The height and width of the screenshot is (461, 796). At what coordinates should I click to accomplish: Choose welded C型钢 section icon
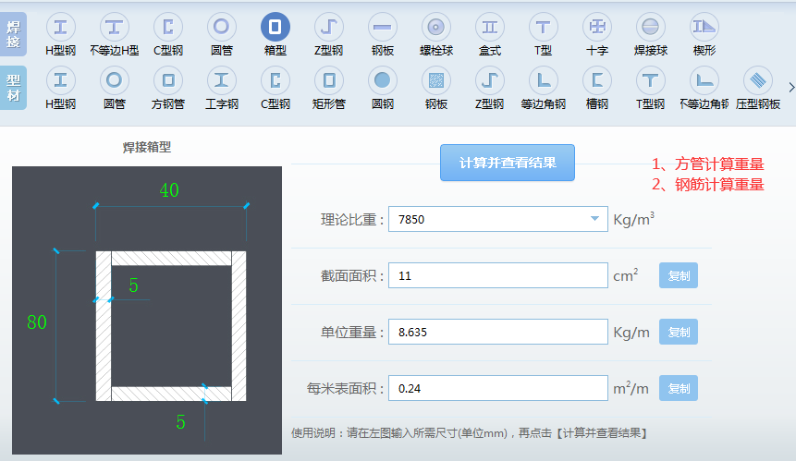(x=168, y=27)
